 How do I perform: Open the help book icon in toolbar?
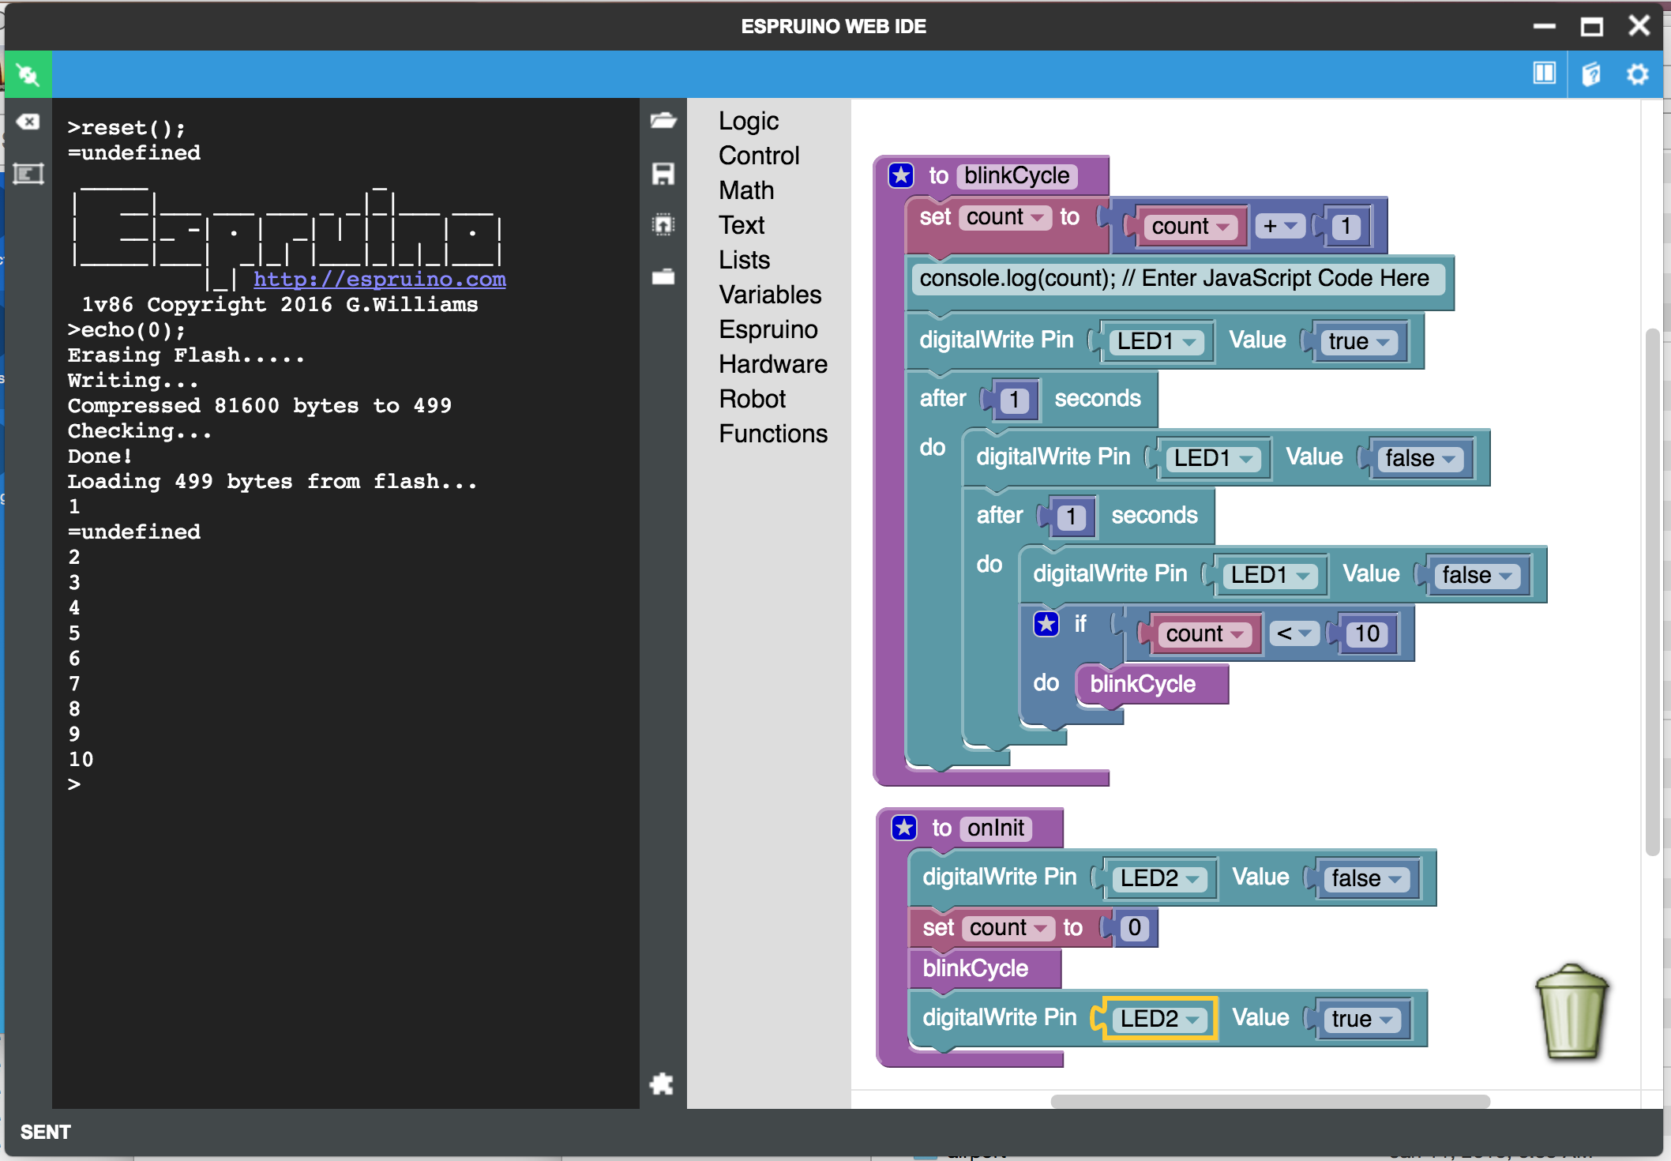coord(1591,74)
